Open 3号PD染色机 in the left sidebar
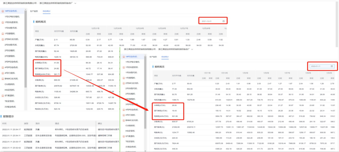This screenshot has width=339, height=152. [x=12, y=62]
